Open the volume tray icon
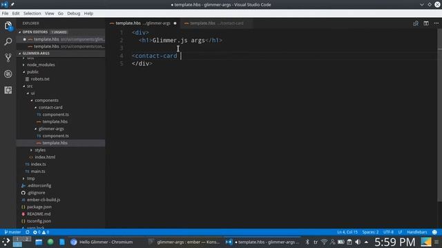This screenshot has height=248, width=442. (x=358, y=242)
